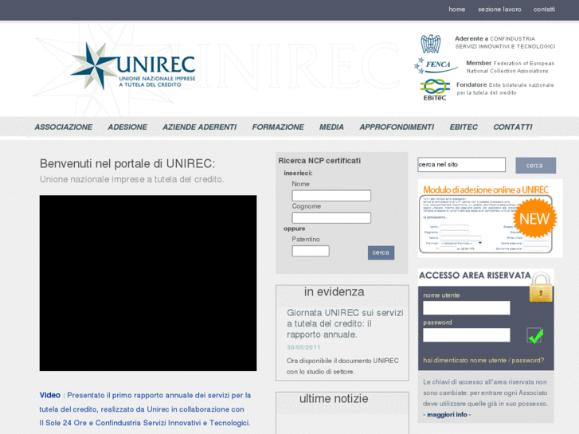Click the orange NEW badge
Image resolution: width=579 pixels, height=434 pixels.
click(534, 219)
